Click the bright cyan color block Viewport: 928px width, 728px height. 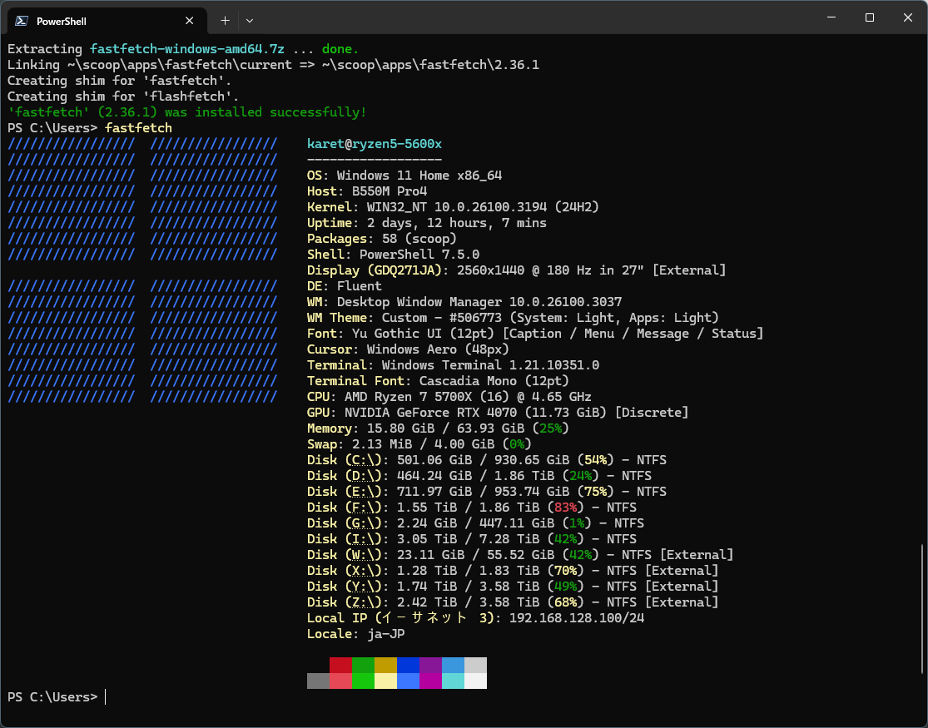[454, 681]
